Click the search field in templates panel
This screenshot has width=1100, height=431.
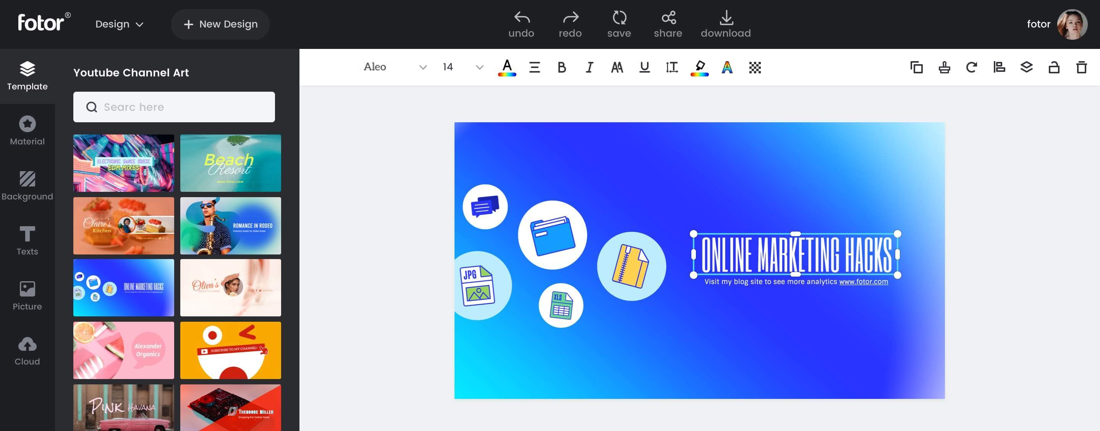coord(174,107)
